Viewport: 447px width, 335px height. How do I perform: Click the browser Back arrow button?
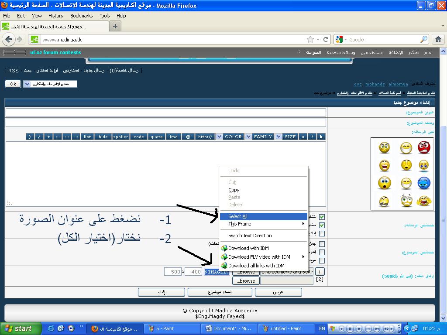pos(9,39)
